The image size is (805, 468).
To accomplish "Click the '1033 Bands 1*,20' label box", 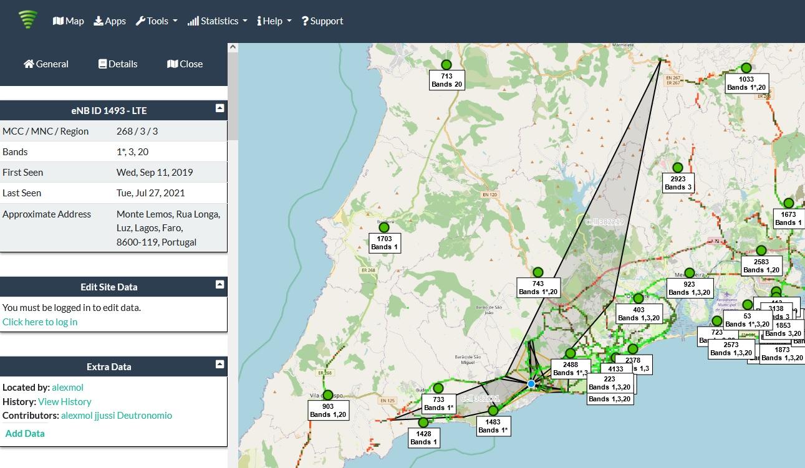I will tap(747, 83).
